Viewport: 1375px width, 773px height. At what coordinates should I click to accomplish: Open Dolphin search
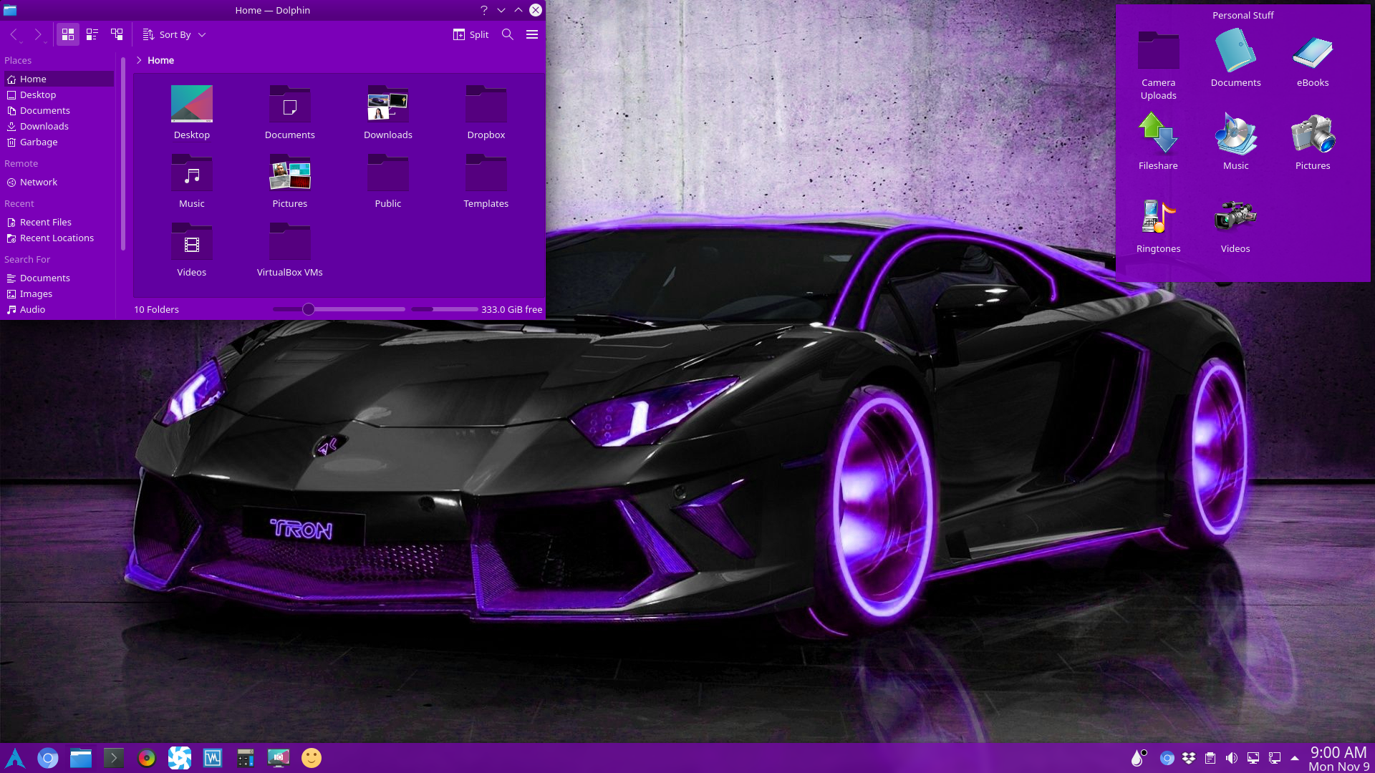508,34
